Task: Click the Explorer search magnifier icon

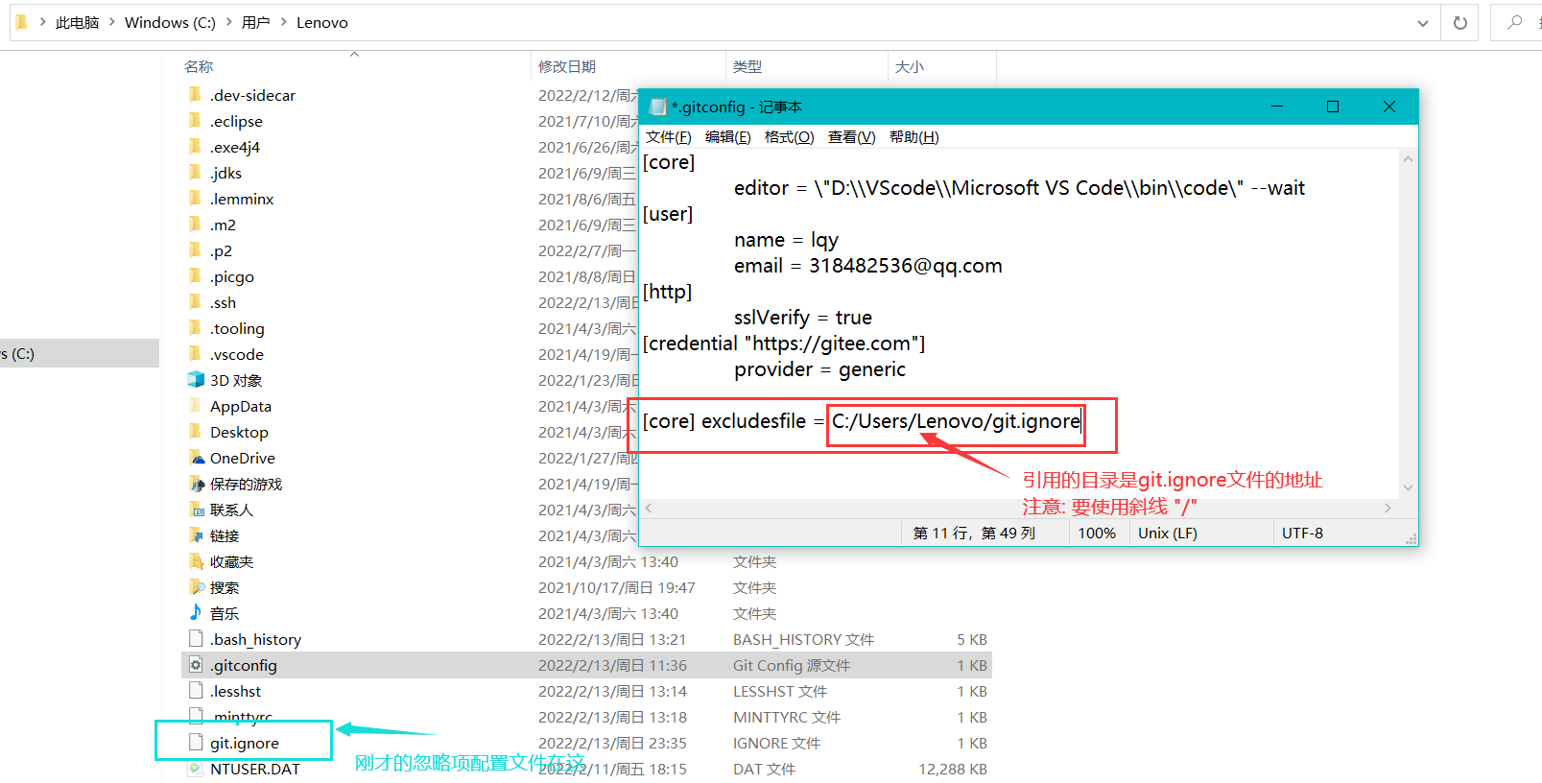Action: 1515,22
